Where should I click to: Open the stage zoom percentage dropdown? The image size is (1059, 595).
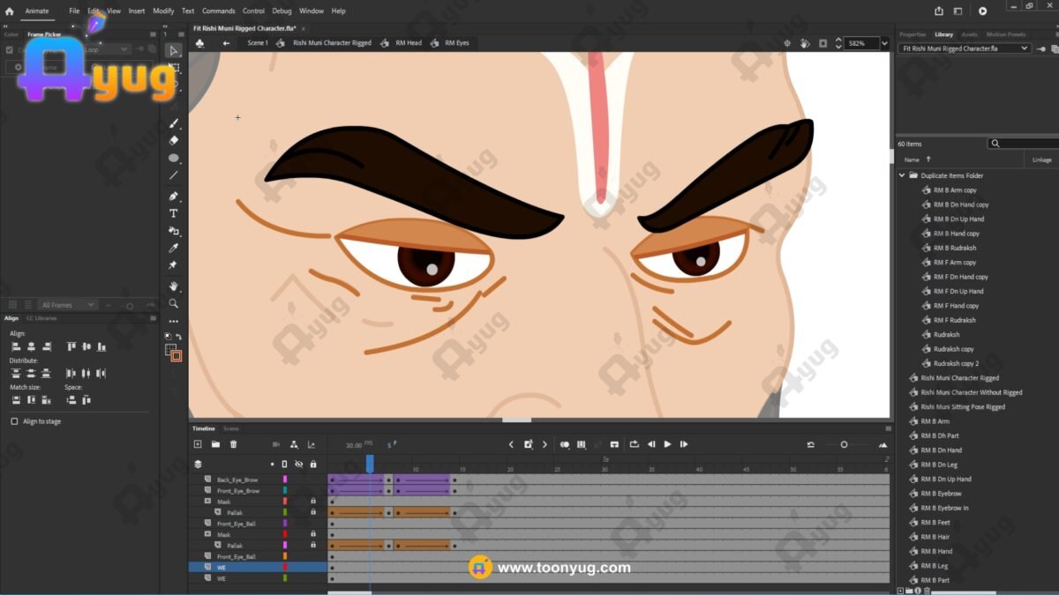(x=883, y=42)
